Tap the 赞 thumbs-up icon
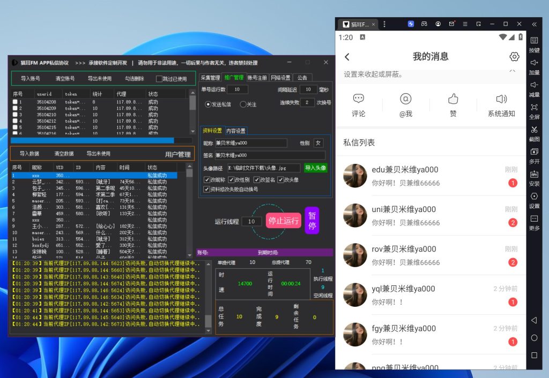The height and width of the screenshot is (378, 549). (x=453, y=99)
